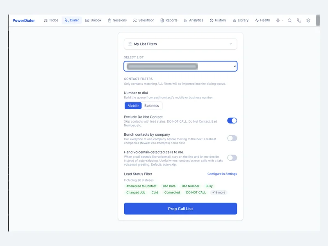Viewport: 328px width, 246px height.
Task: Enable Hand voicemail-detected calls to me toggle
Action: coord(232,158)
